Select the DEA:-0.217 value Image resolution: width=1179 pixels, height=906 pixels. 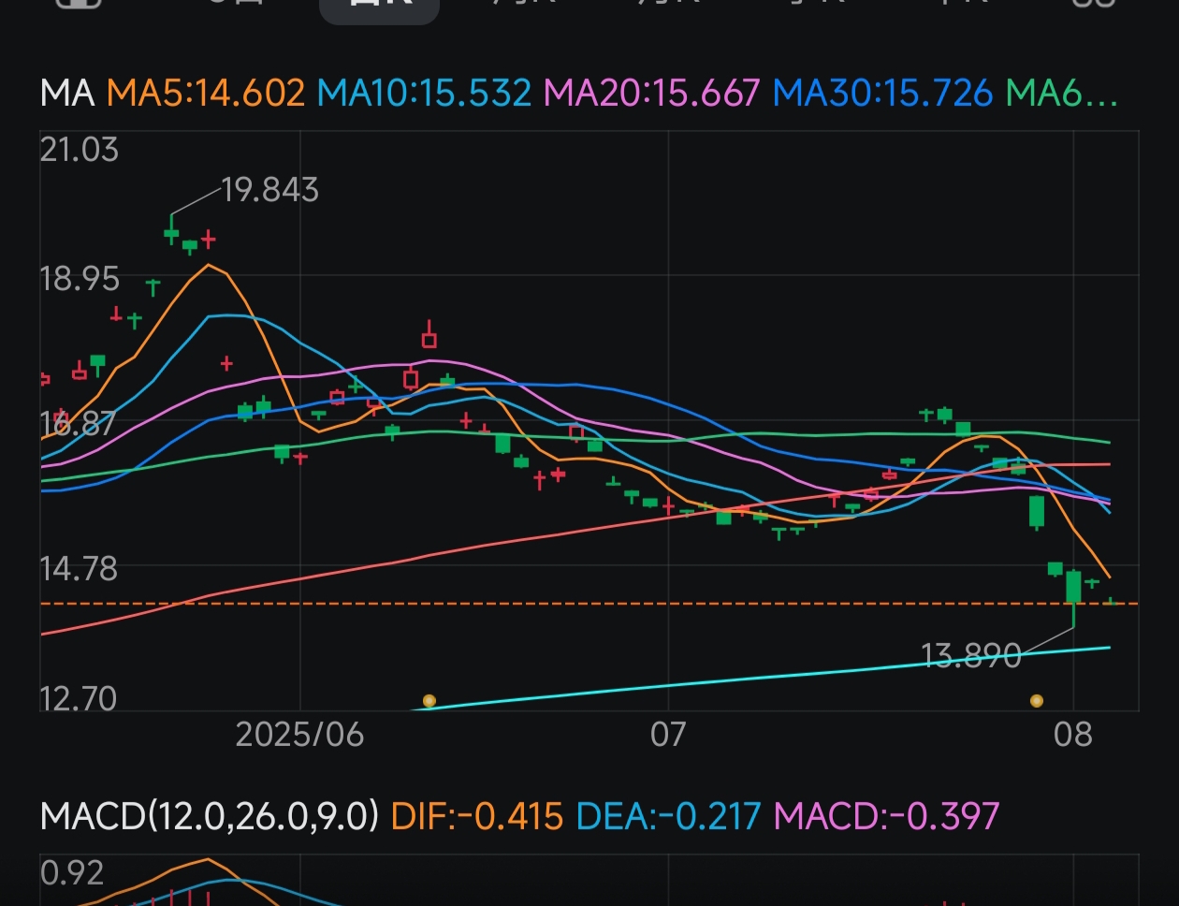click(668, 816)
